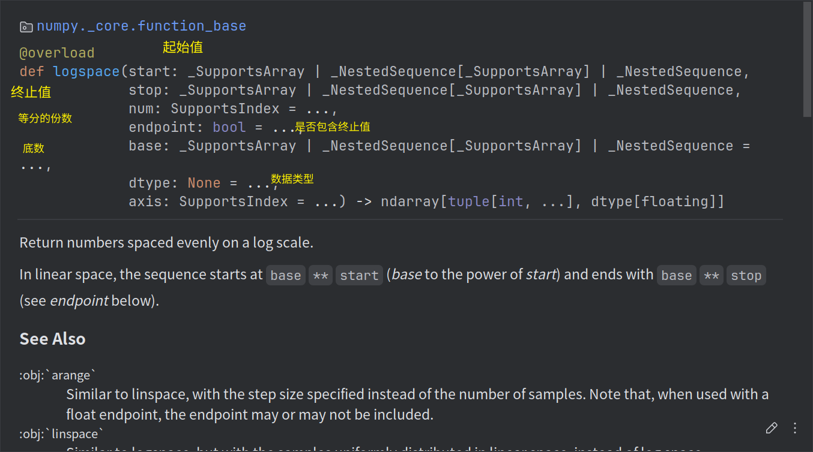This screenshot has width=813, height=452.
Task: Click the @overload decorator text
Action: pos(57,53)
